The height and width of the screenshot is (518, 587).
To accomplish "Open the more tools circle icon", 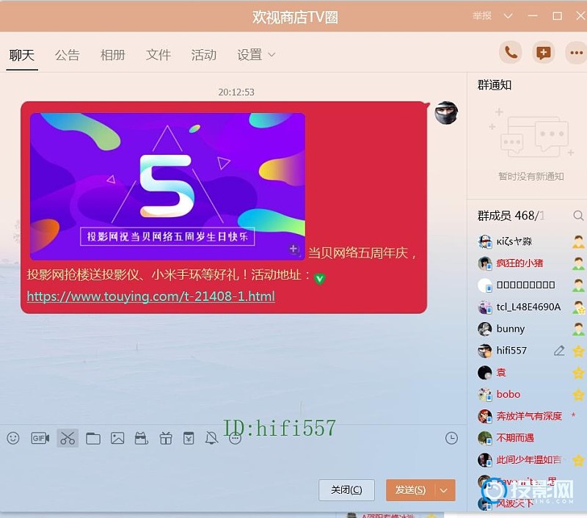I will pyautogui.click(x=235, y=438).
